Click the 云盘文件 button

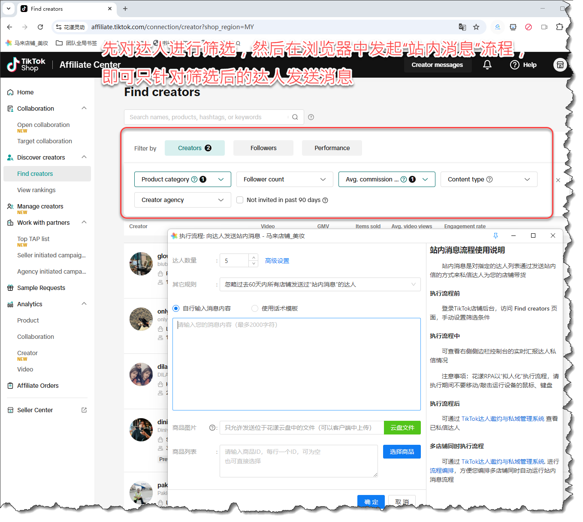coord(402,428)
